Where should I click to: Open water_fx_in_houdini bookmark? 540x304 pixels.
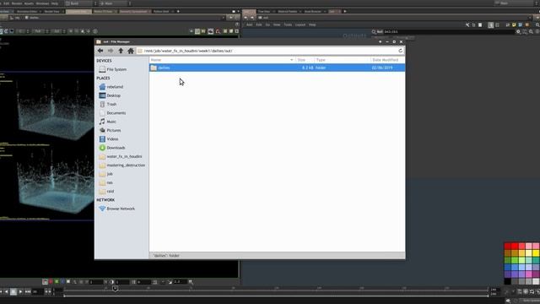click(120, 156)
